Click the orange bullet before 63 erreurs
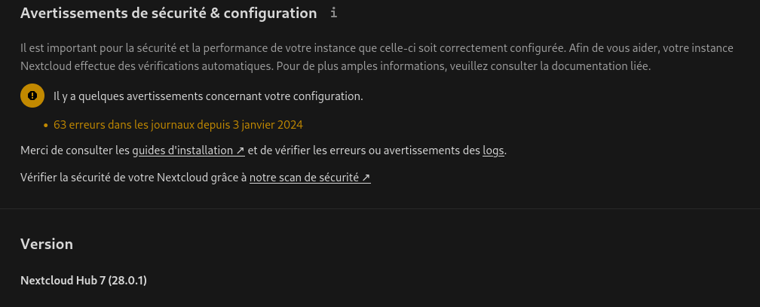This screenshot has width=760, height=307. click(45, 125)
